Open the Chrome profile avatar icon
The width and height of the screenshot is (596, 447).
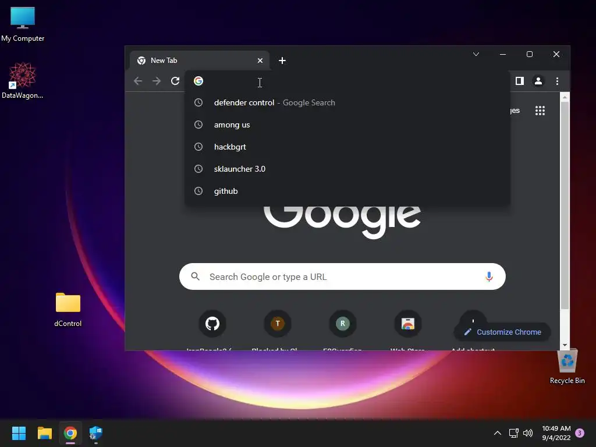538,81
